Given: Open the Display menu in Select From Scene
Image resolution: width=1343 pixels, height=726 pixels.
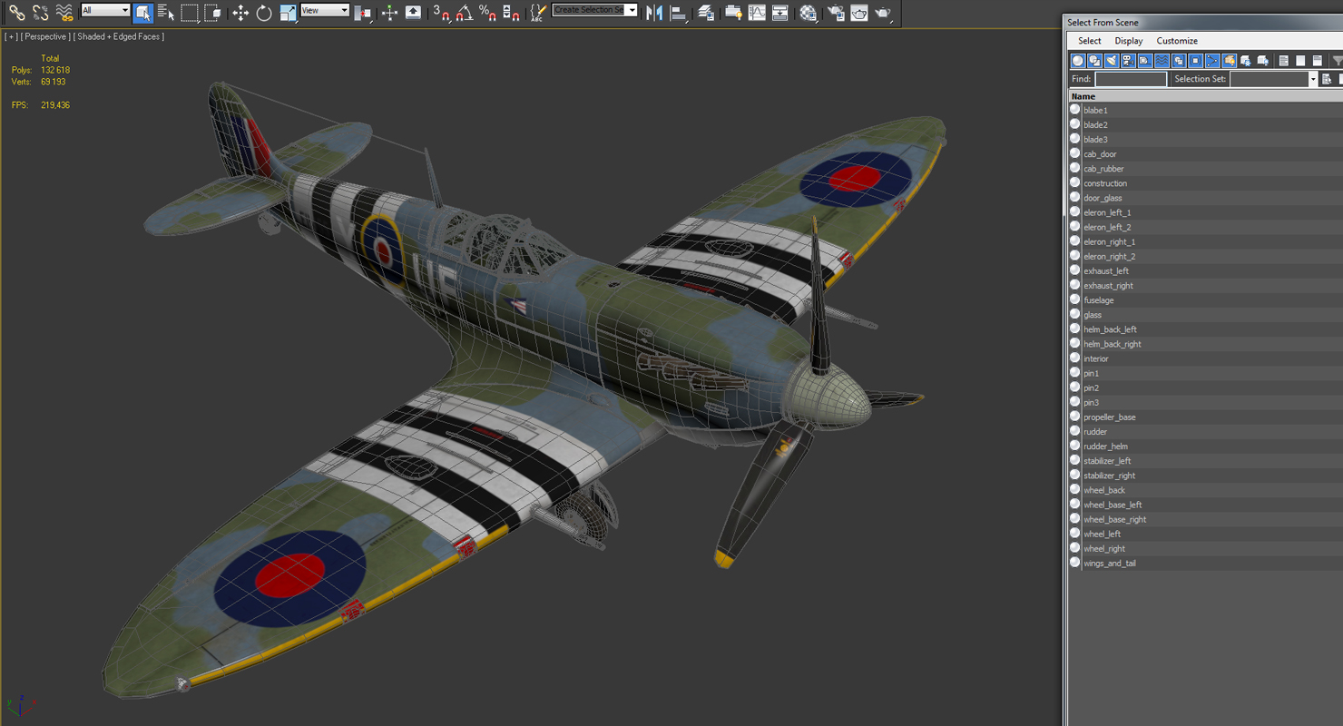Looking at the screenshot, I should [1129, 41].
